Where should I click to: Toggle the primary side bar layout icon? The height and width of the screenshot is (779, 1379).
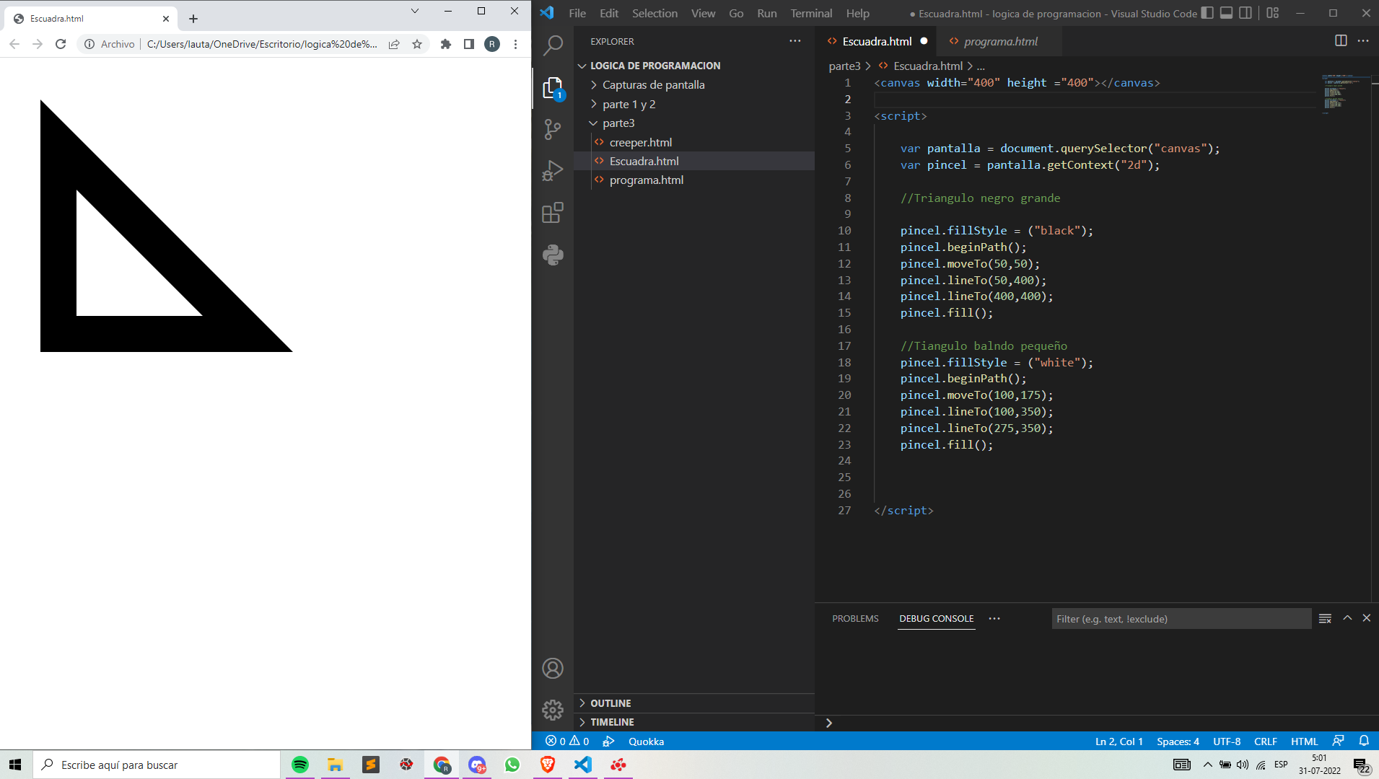click(1207, 13)
